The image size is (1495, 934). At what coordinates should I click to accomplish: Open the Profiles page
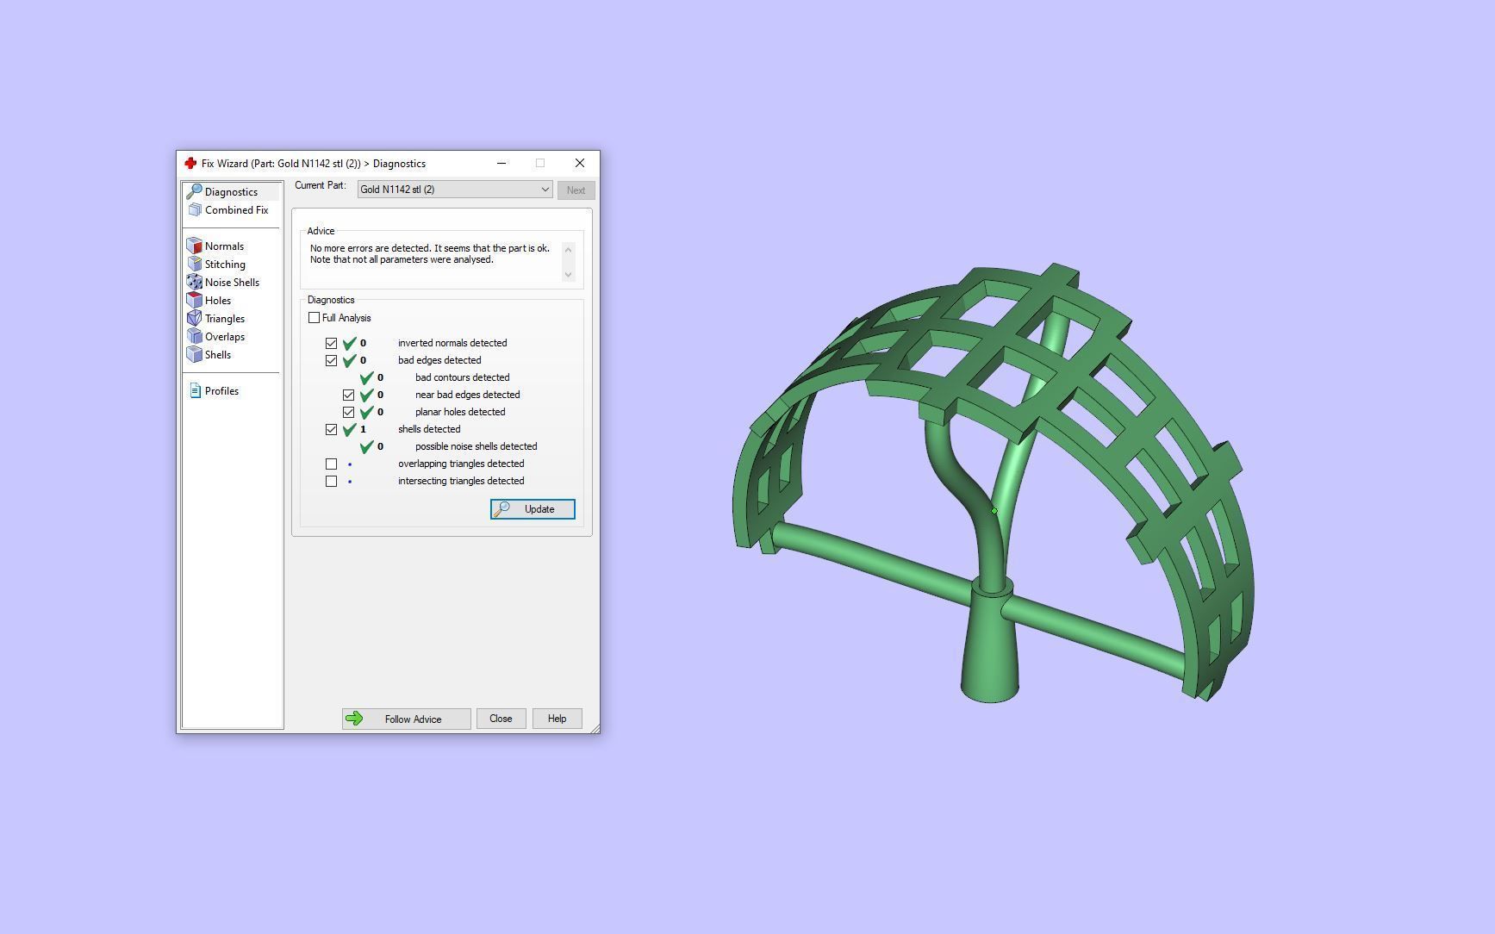click(x=221, y=391)
